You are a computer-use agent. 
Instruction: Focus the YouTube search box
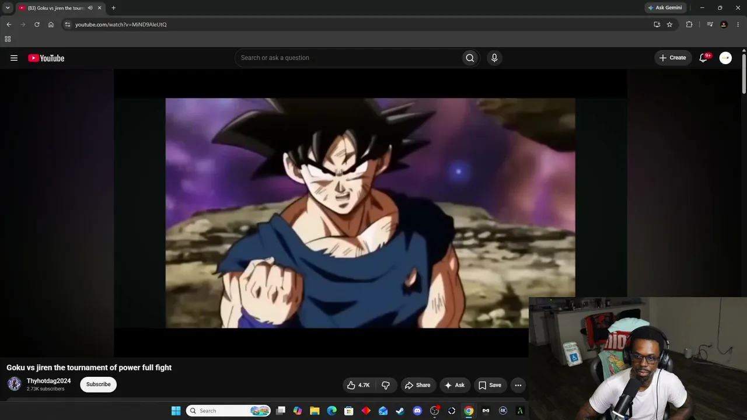[x=347, y=58]
